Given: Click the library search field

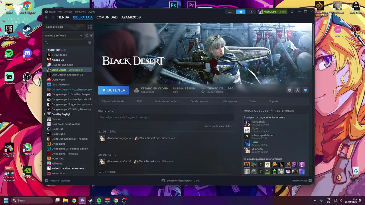Looking at the screenshot, I should pos(66,43).
